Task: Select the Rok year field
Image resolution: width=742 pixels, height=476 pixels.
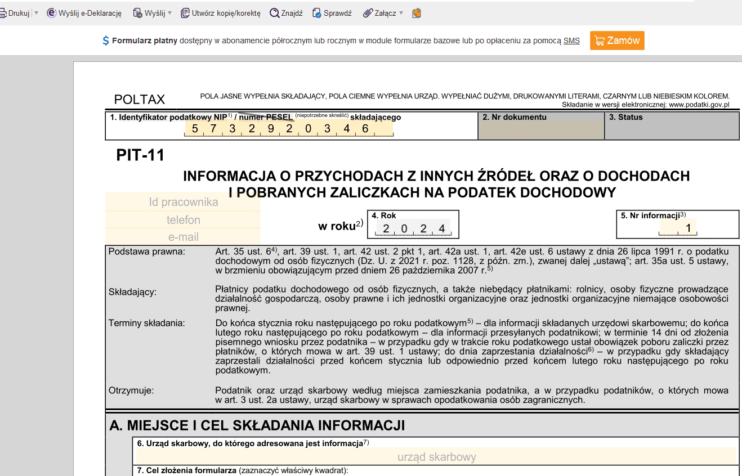Action: (414, 228)
